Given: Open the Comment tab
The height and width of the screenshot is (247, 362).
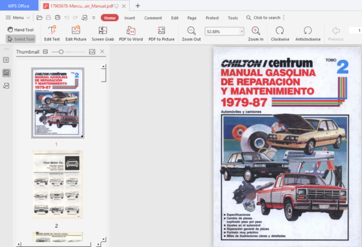Looking at the screenshot, I should click(x=153, y=17).
